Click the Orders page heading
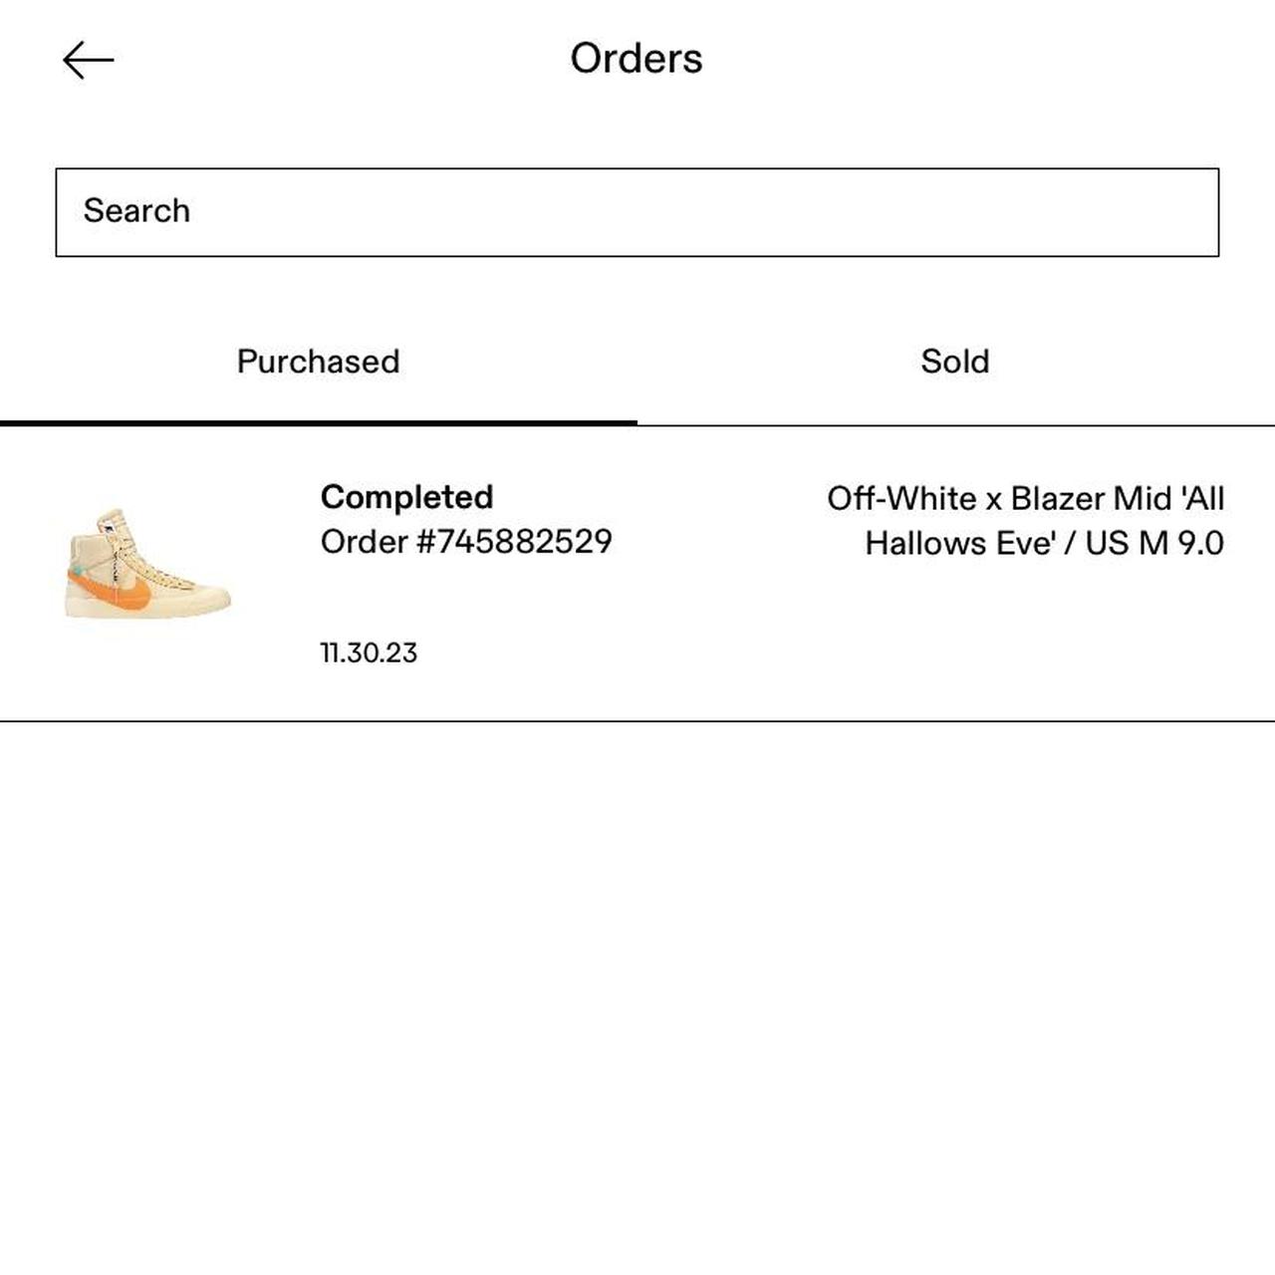This screenshot has height=1275, width=1275. tap(637, 59)
